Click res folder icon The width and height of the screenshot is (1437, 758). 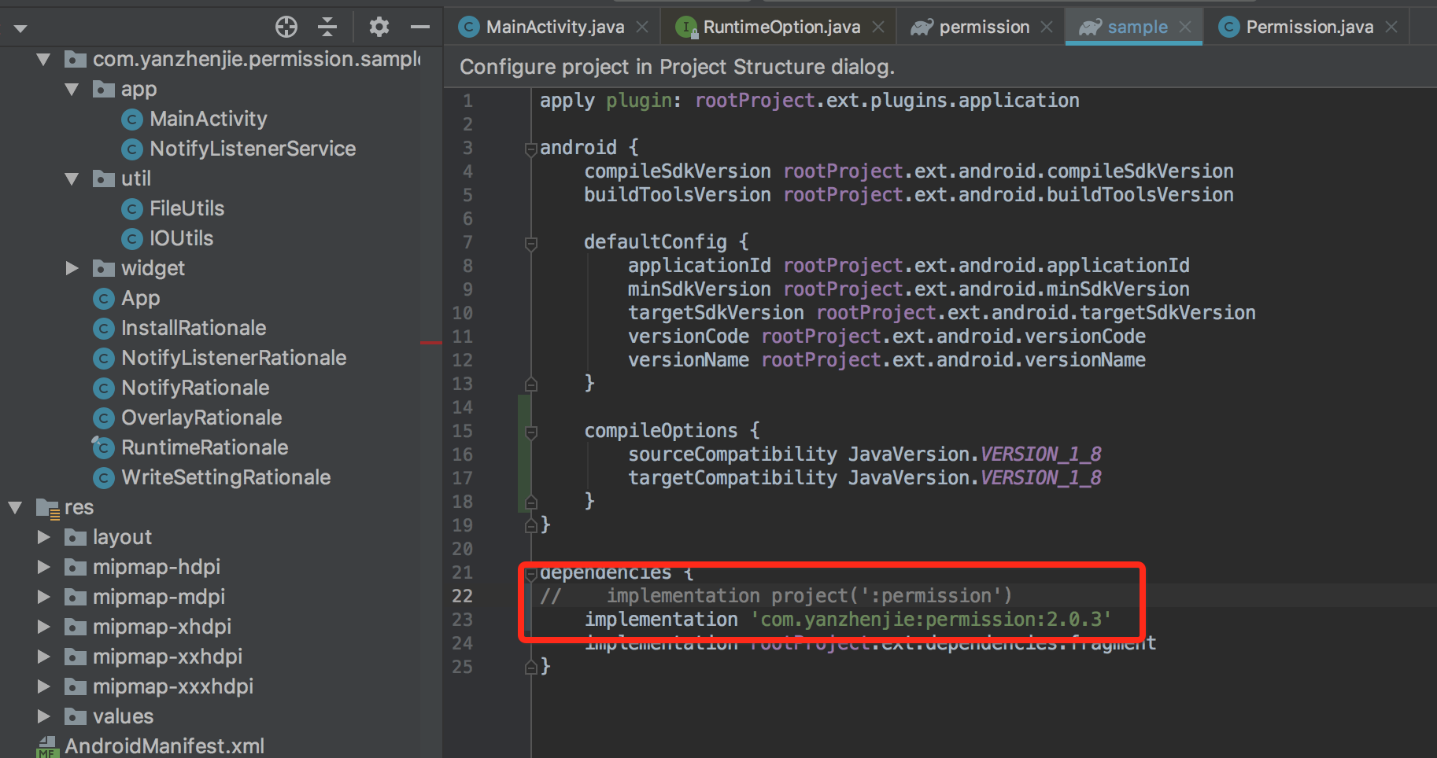click(x=48, y=509)
